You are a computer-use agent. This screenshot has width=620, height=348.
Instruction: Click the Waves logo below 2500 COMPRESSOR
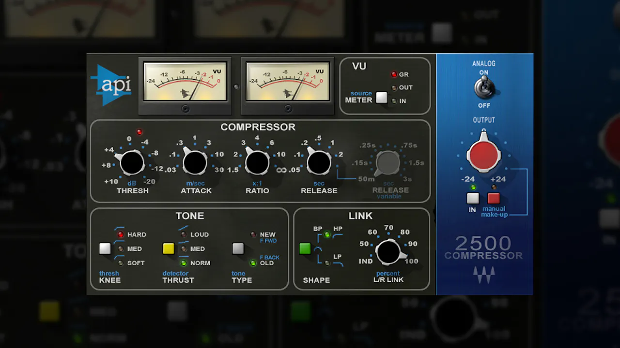(483, 275)
